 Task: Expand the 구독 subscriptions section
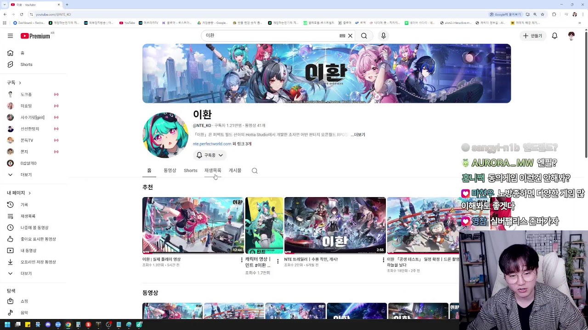pos(14,82)
